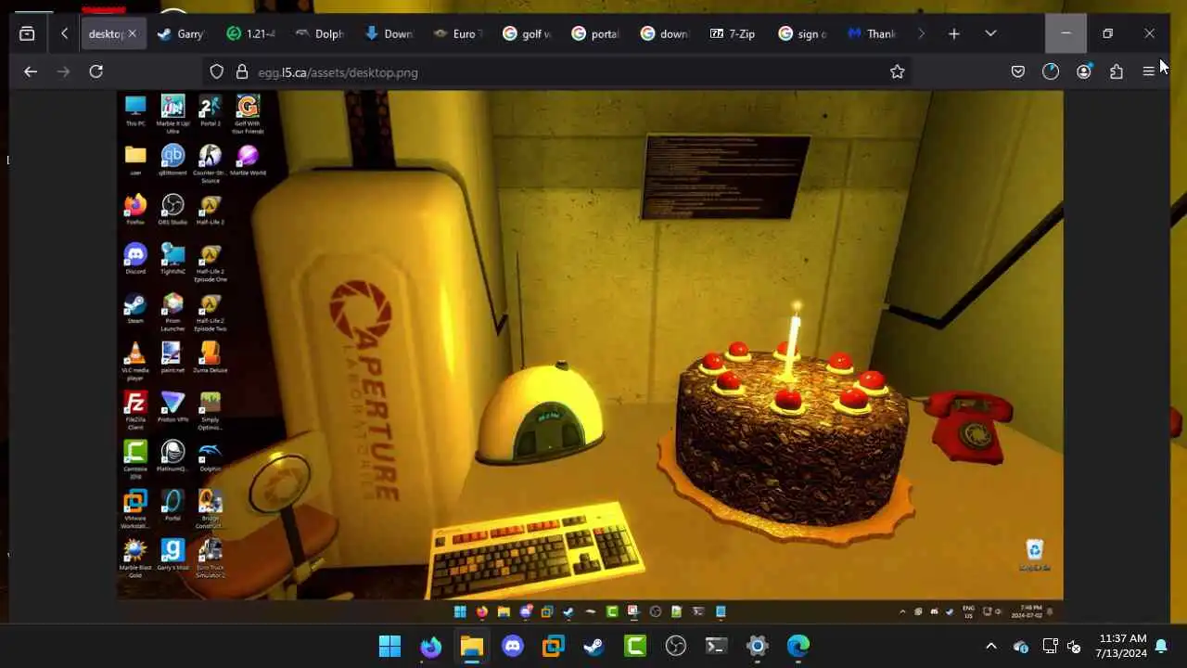Move tab strip right with the chevron

click(x=920, y=33)
